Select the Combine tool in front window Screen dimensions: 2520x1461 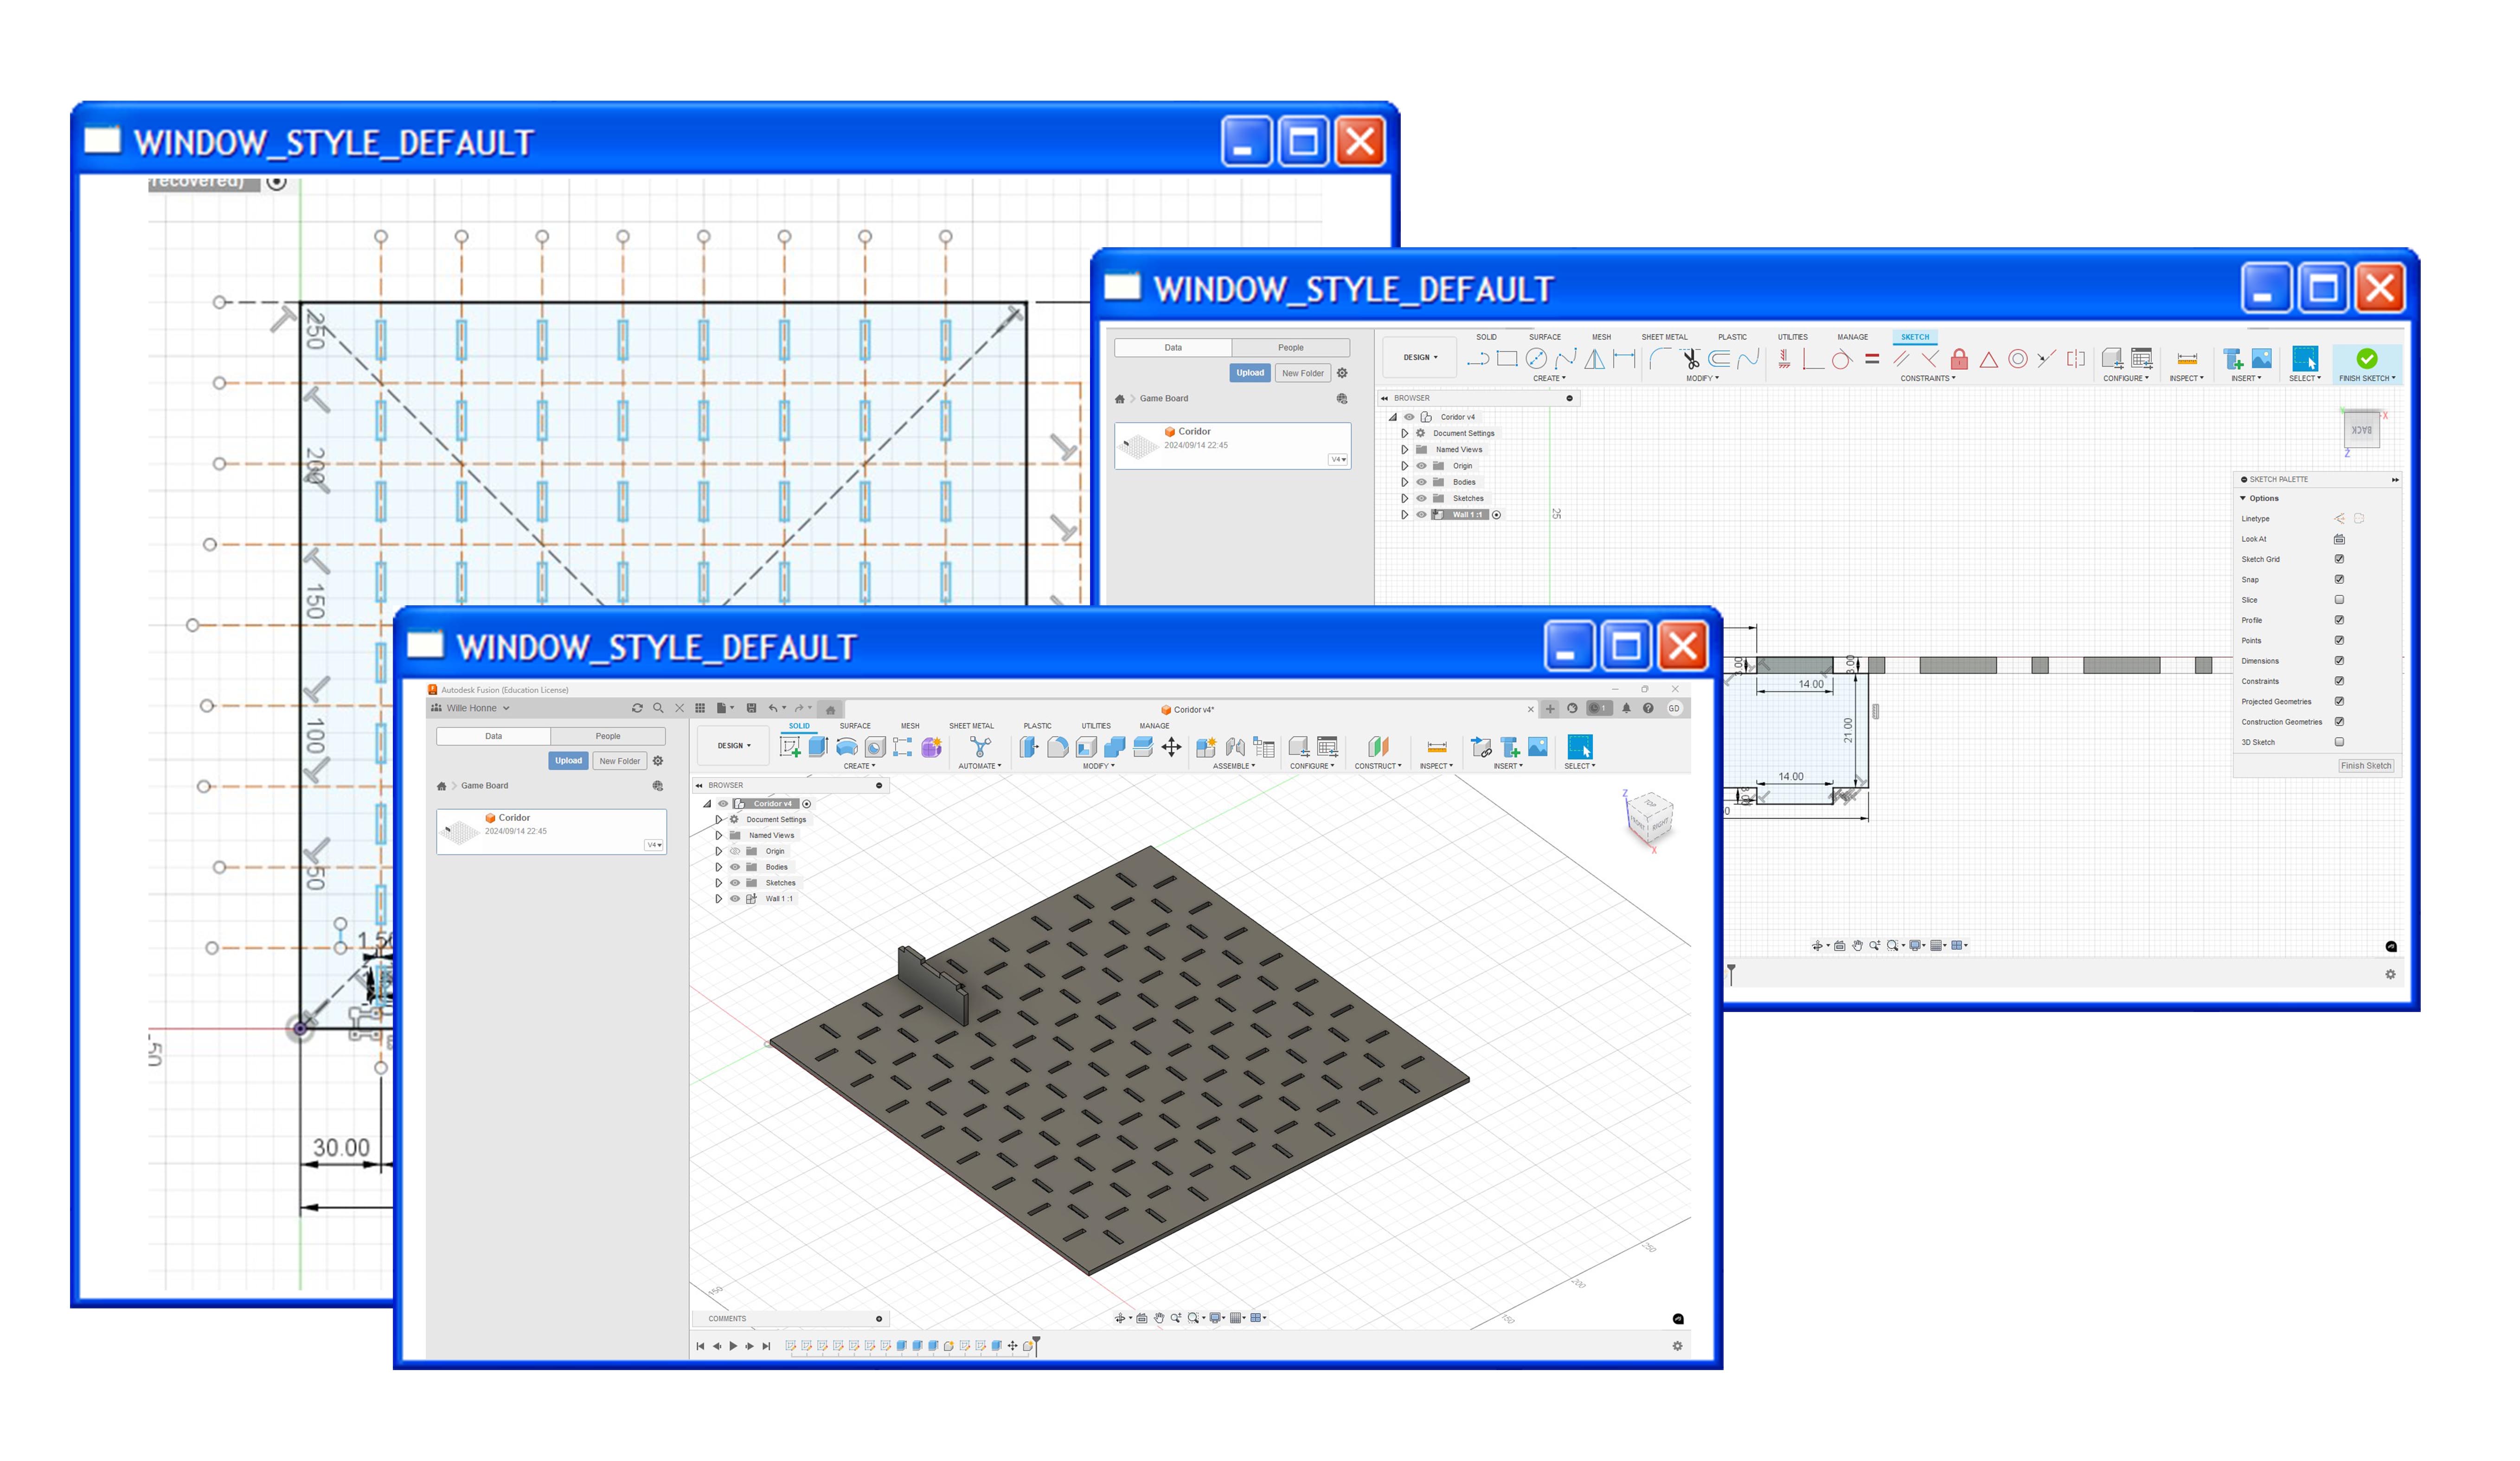point(1114,747)
